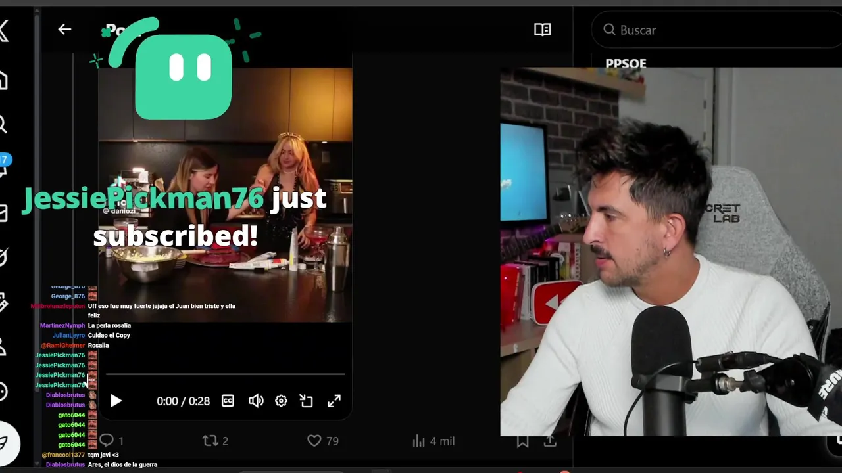Click chat message tqm javi <3
Screen dimensions: 842x473
(103, 455)
